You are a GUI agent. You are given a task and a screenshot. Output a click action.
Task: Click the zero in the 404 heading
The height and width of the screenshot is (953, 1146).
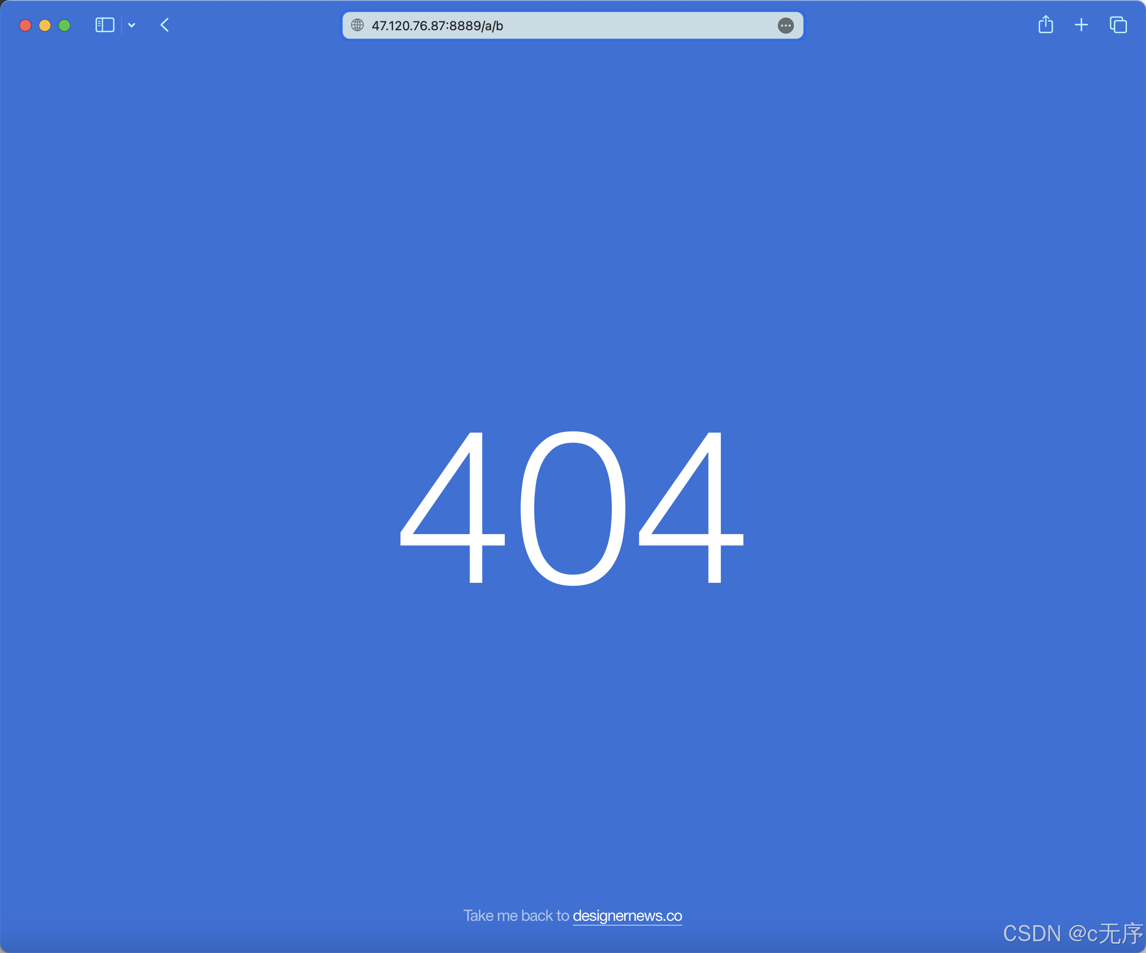(x=573, y=508)
